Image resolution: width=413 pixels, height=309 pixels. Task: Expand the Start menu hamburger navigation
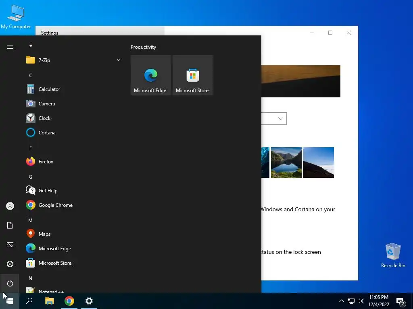[x=10, y=47]
